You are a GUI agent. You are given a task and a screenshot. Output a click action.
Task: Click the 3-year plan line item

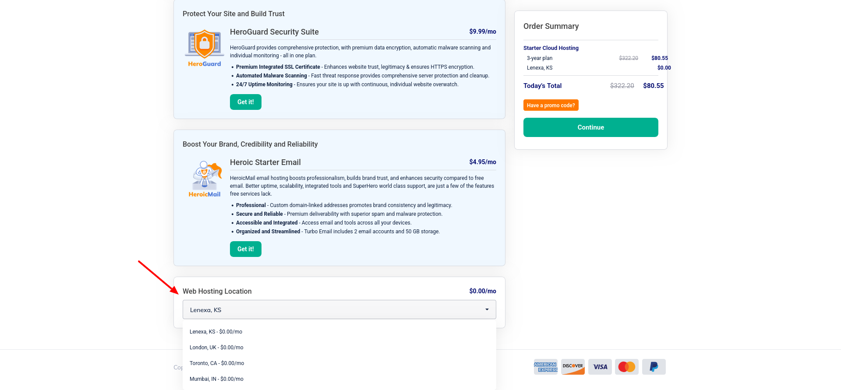540,58
